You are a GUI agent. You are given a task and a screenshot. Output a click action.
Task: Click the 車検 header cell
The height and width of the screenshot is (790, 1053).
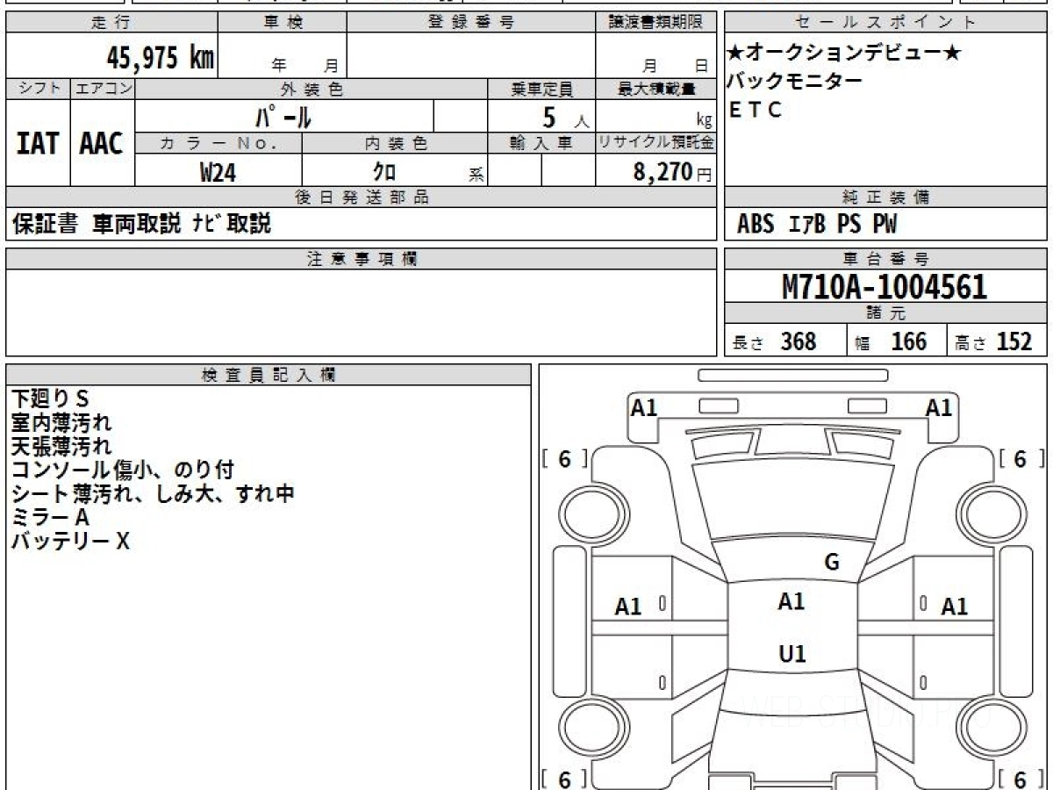tap(283, 23)
